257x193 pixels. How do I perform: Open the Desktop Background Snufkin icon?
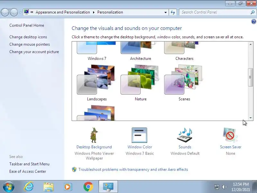pyautogui.click(x=94, y=135)
